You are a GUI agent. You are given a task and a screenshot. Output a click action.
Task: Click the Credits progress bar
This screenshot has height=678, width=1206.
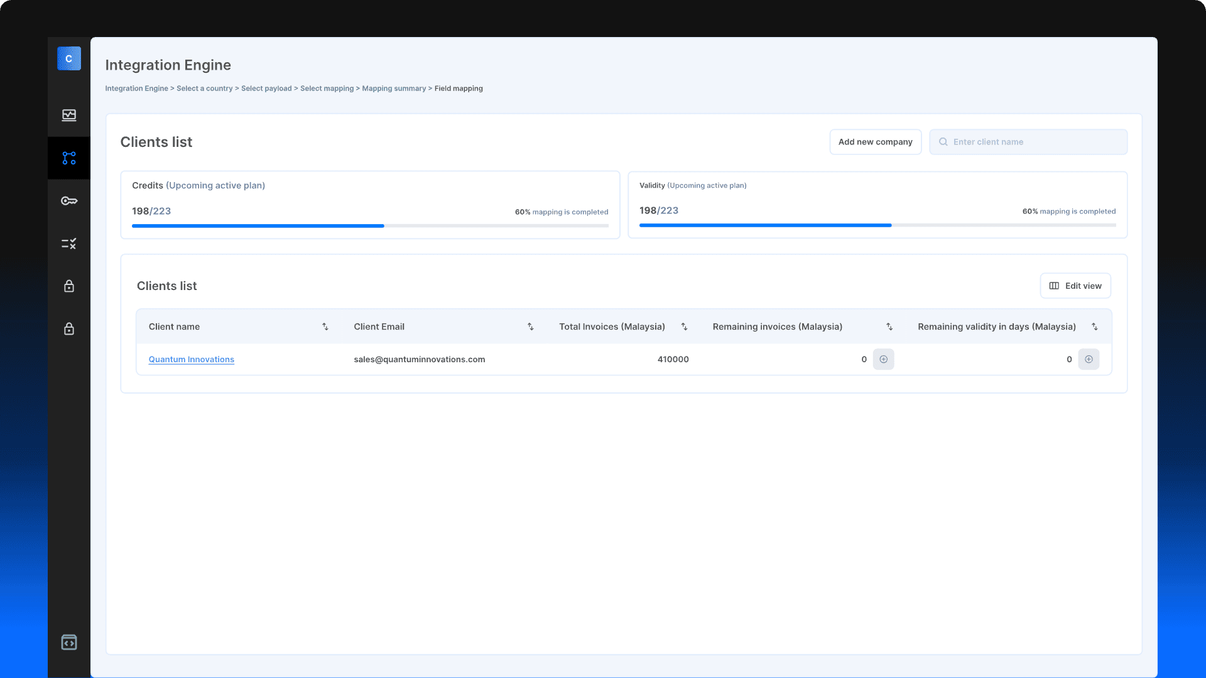tap(370, 226)
